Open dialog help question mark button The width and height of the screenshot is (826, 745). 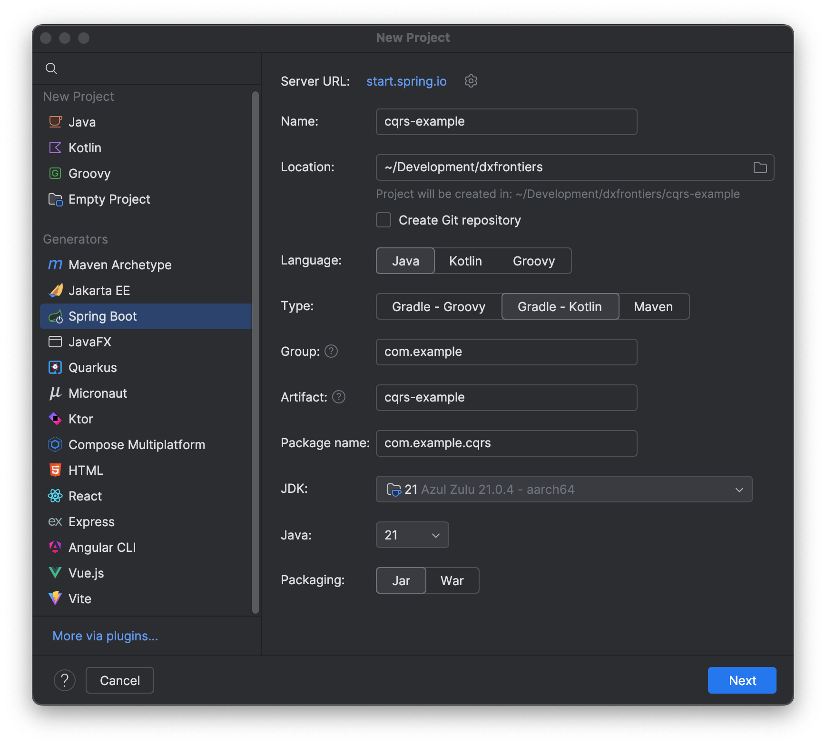pos(65,680)
